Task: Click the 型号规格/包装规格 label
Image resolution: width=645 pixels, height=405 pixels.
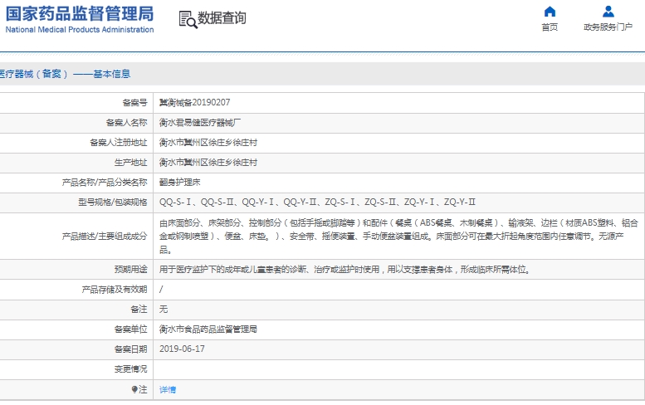Action: click(x=113, y=202)
